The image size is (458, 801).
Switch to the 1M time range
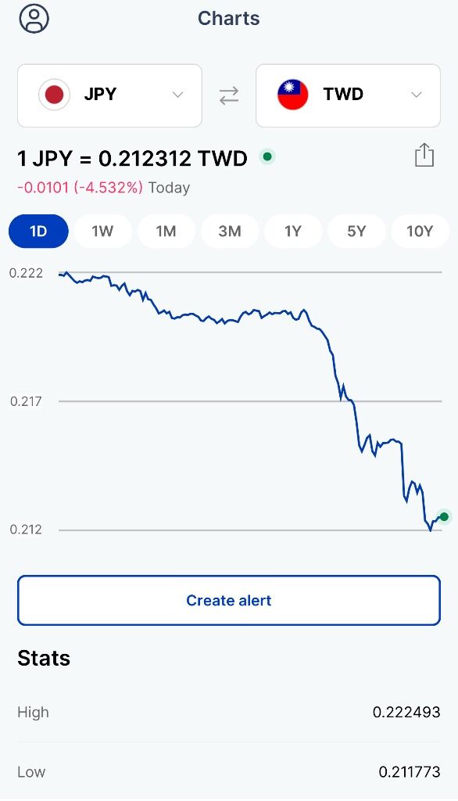pyautogui.click(x=166, y=232)
